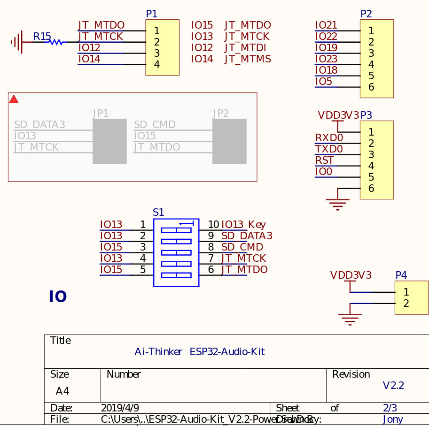Select the SD_CMD label at S1 pin 8
This screenshot has height=426, width=429.
[242, 247]
